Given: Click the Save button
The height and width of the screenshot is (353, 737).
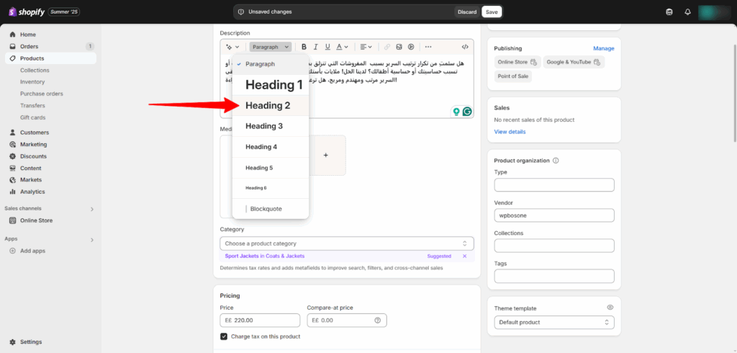Looking at the screenshot, I should point(491,12).
